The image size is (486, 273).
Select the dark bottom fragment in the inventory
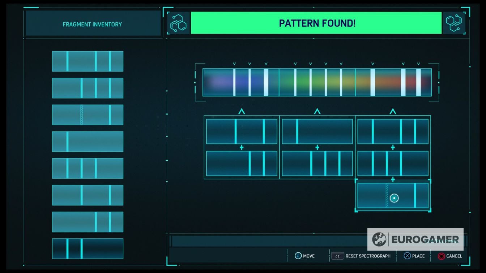(x=88, y=248)
